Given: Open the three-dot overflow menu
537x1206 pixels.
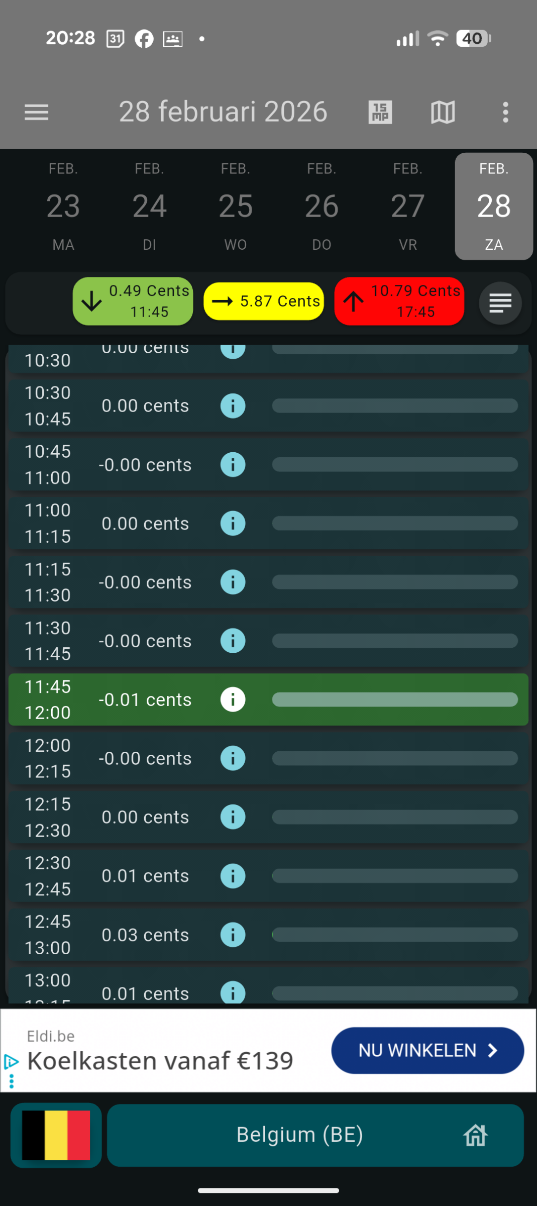Looking at the screenshot, I should tap(505, 112).
